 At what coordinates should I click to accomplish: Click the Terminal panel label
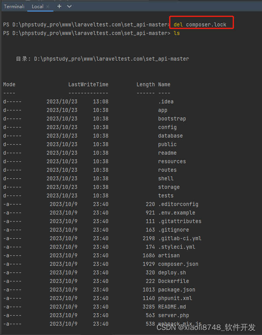pyautogui.click(x=14, y=6)
